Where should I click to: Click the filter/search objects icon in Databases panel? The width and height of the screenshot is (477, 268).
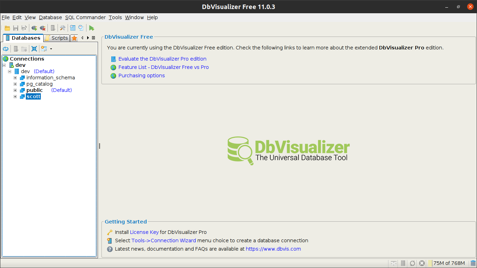44,49
